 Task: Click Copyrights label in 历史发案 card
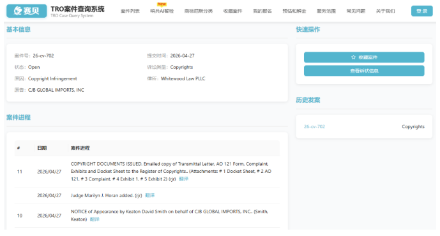pyautogui.click(x=413, y=127)
